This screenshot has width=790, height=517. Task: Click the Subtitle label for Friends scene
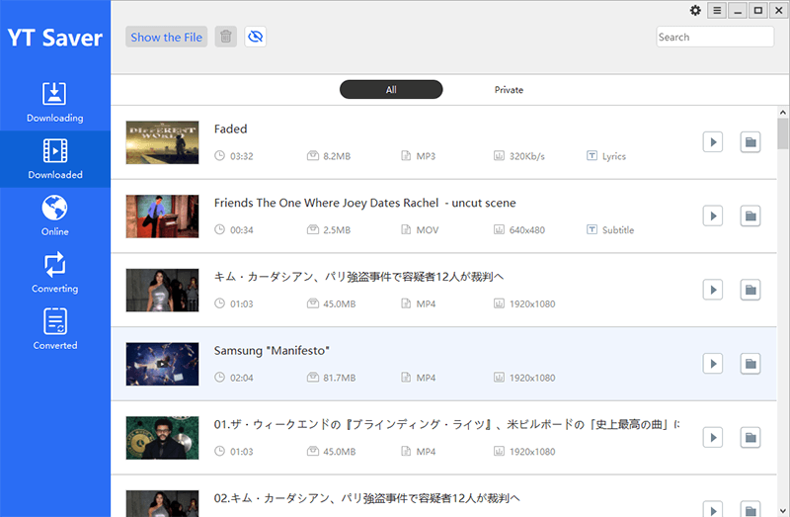(618, 230)
